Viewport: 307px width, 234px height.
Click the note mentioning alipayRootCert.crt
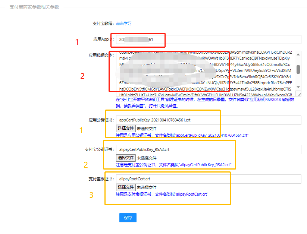click(x=162, y=194)
